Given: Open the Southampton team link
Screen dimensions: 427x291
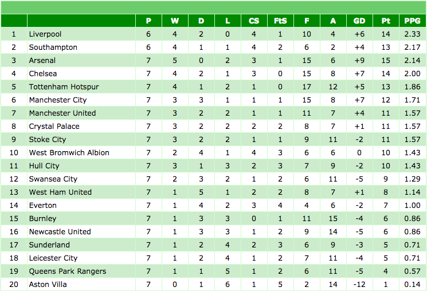Looking at the screenshot, I should click(53, 48).
